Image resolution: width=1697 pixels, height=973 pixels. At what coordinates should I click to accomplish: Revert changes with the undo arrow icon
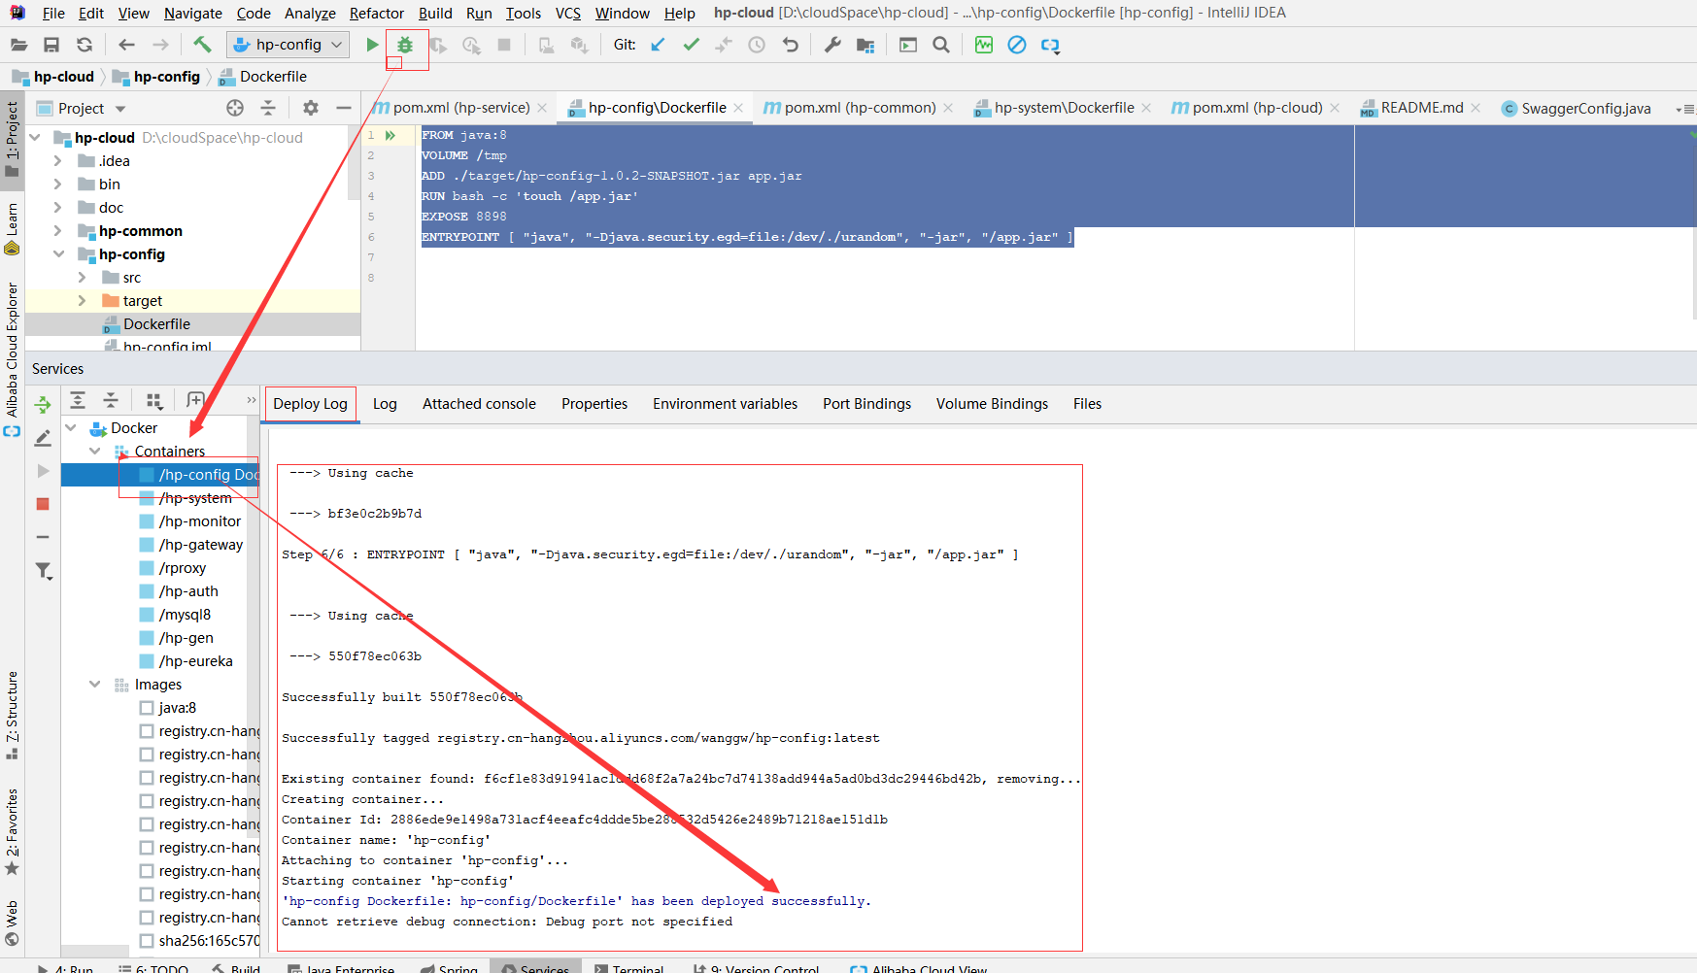(x=791, y=45)
